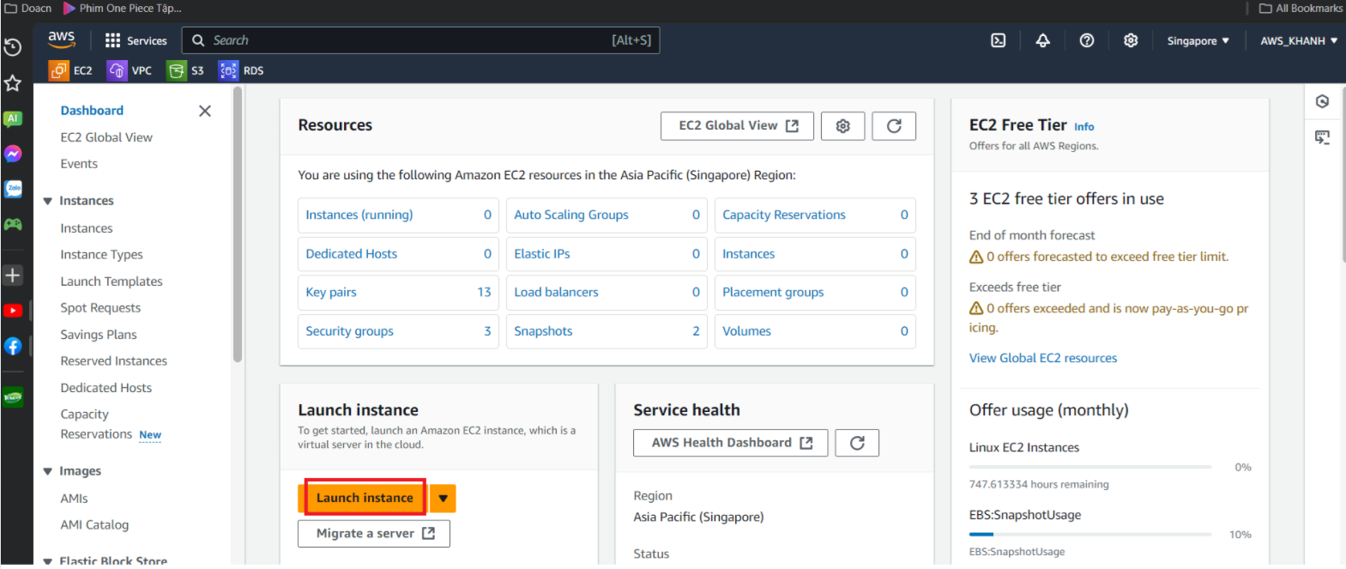Open Reserved Instances in sidebar
The image size is (1346, 569).
point(114,361)
